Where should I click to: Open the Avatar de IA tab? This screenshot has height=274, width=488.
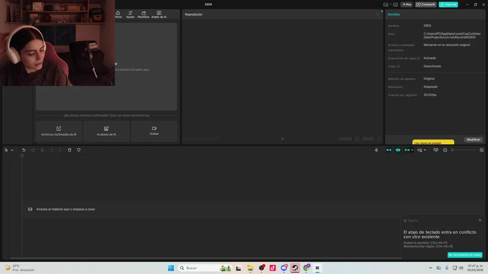(x=159, y=14)
